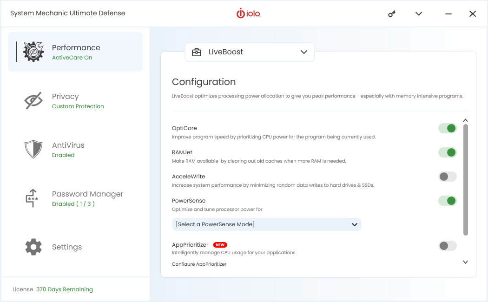The width and height of the screenshot is (488, 302).
Task: Click the iolo logo in the title bar
Action: click(249, 13)
